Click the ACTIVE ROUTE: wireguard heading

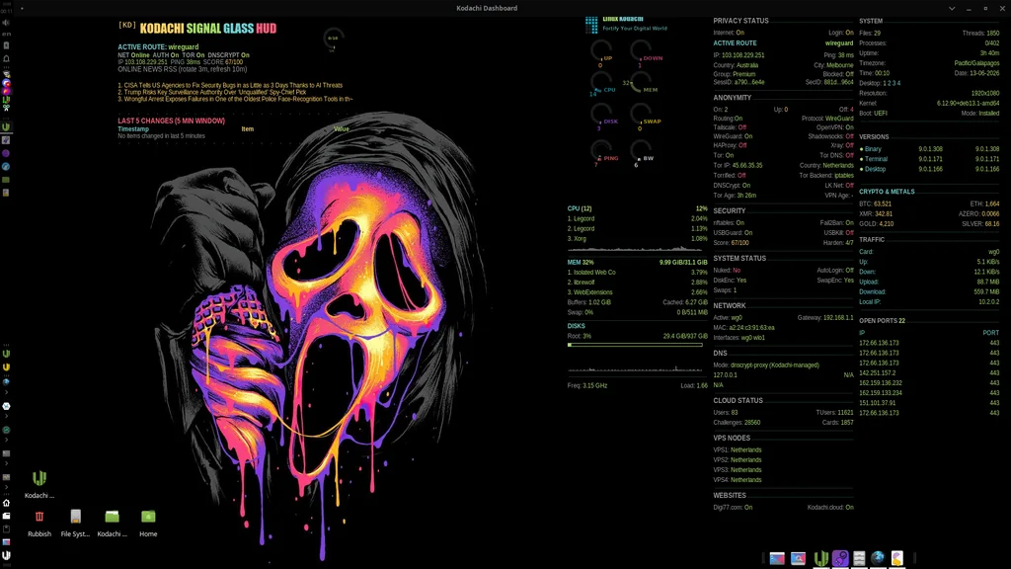pyautogui.click(x=158, y=47)
